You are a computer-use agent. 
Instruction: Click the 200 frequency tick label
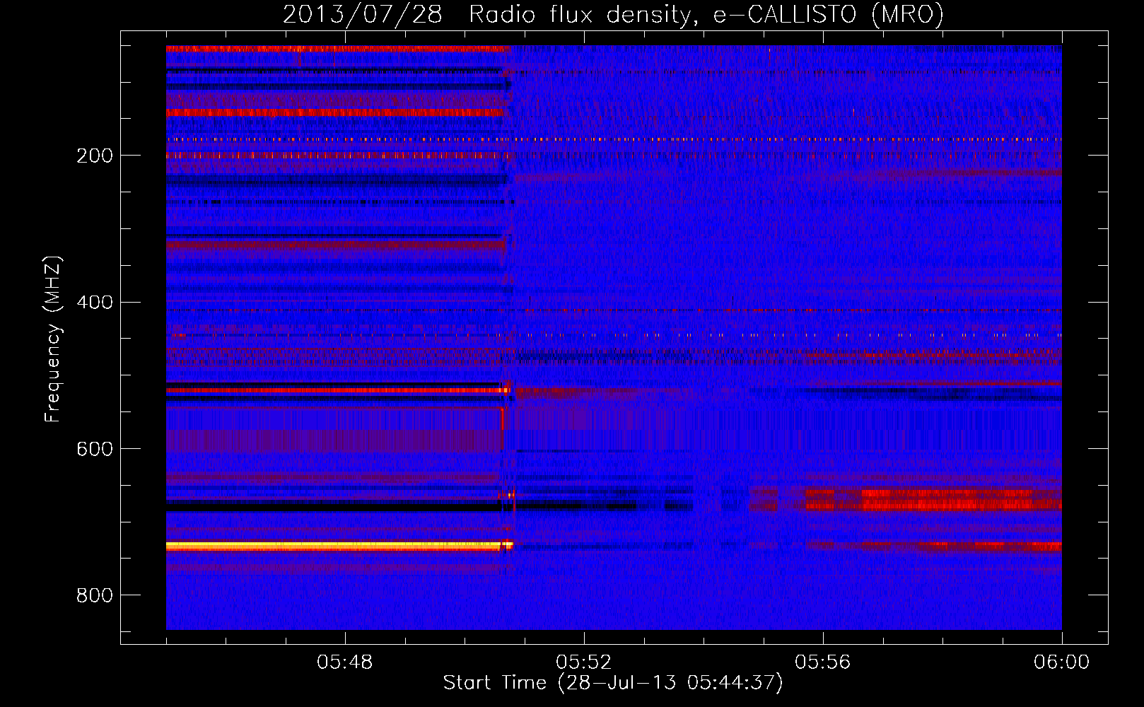coord(95,156)
